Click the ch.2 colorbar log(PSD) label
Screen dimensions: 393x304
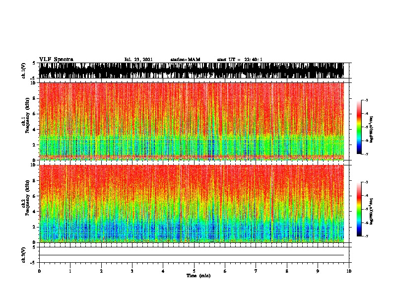tap(372, 212)
